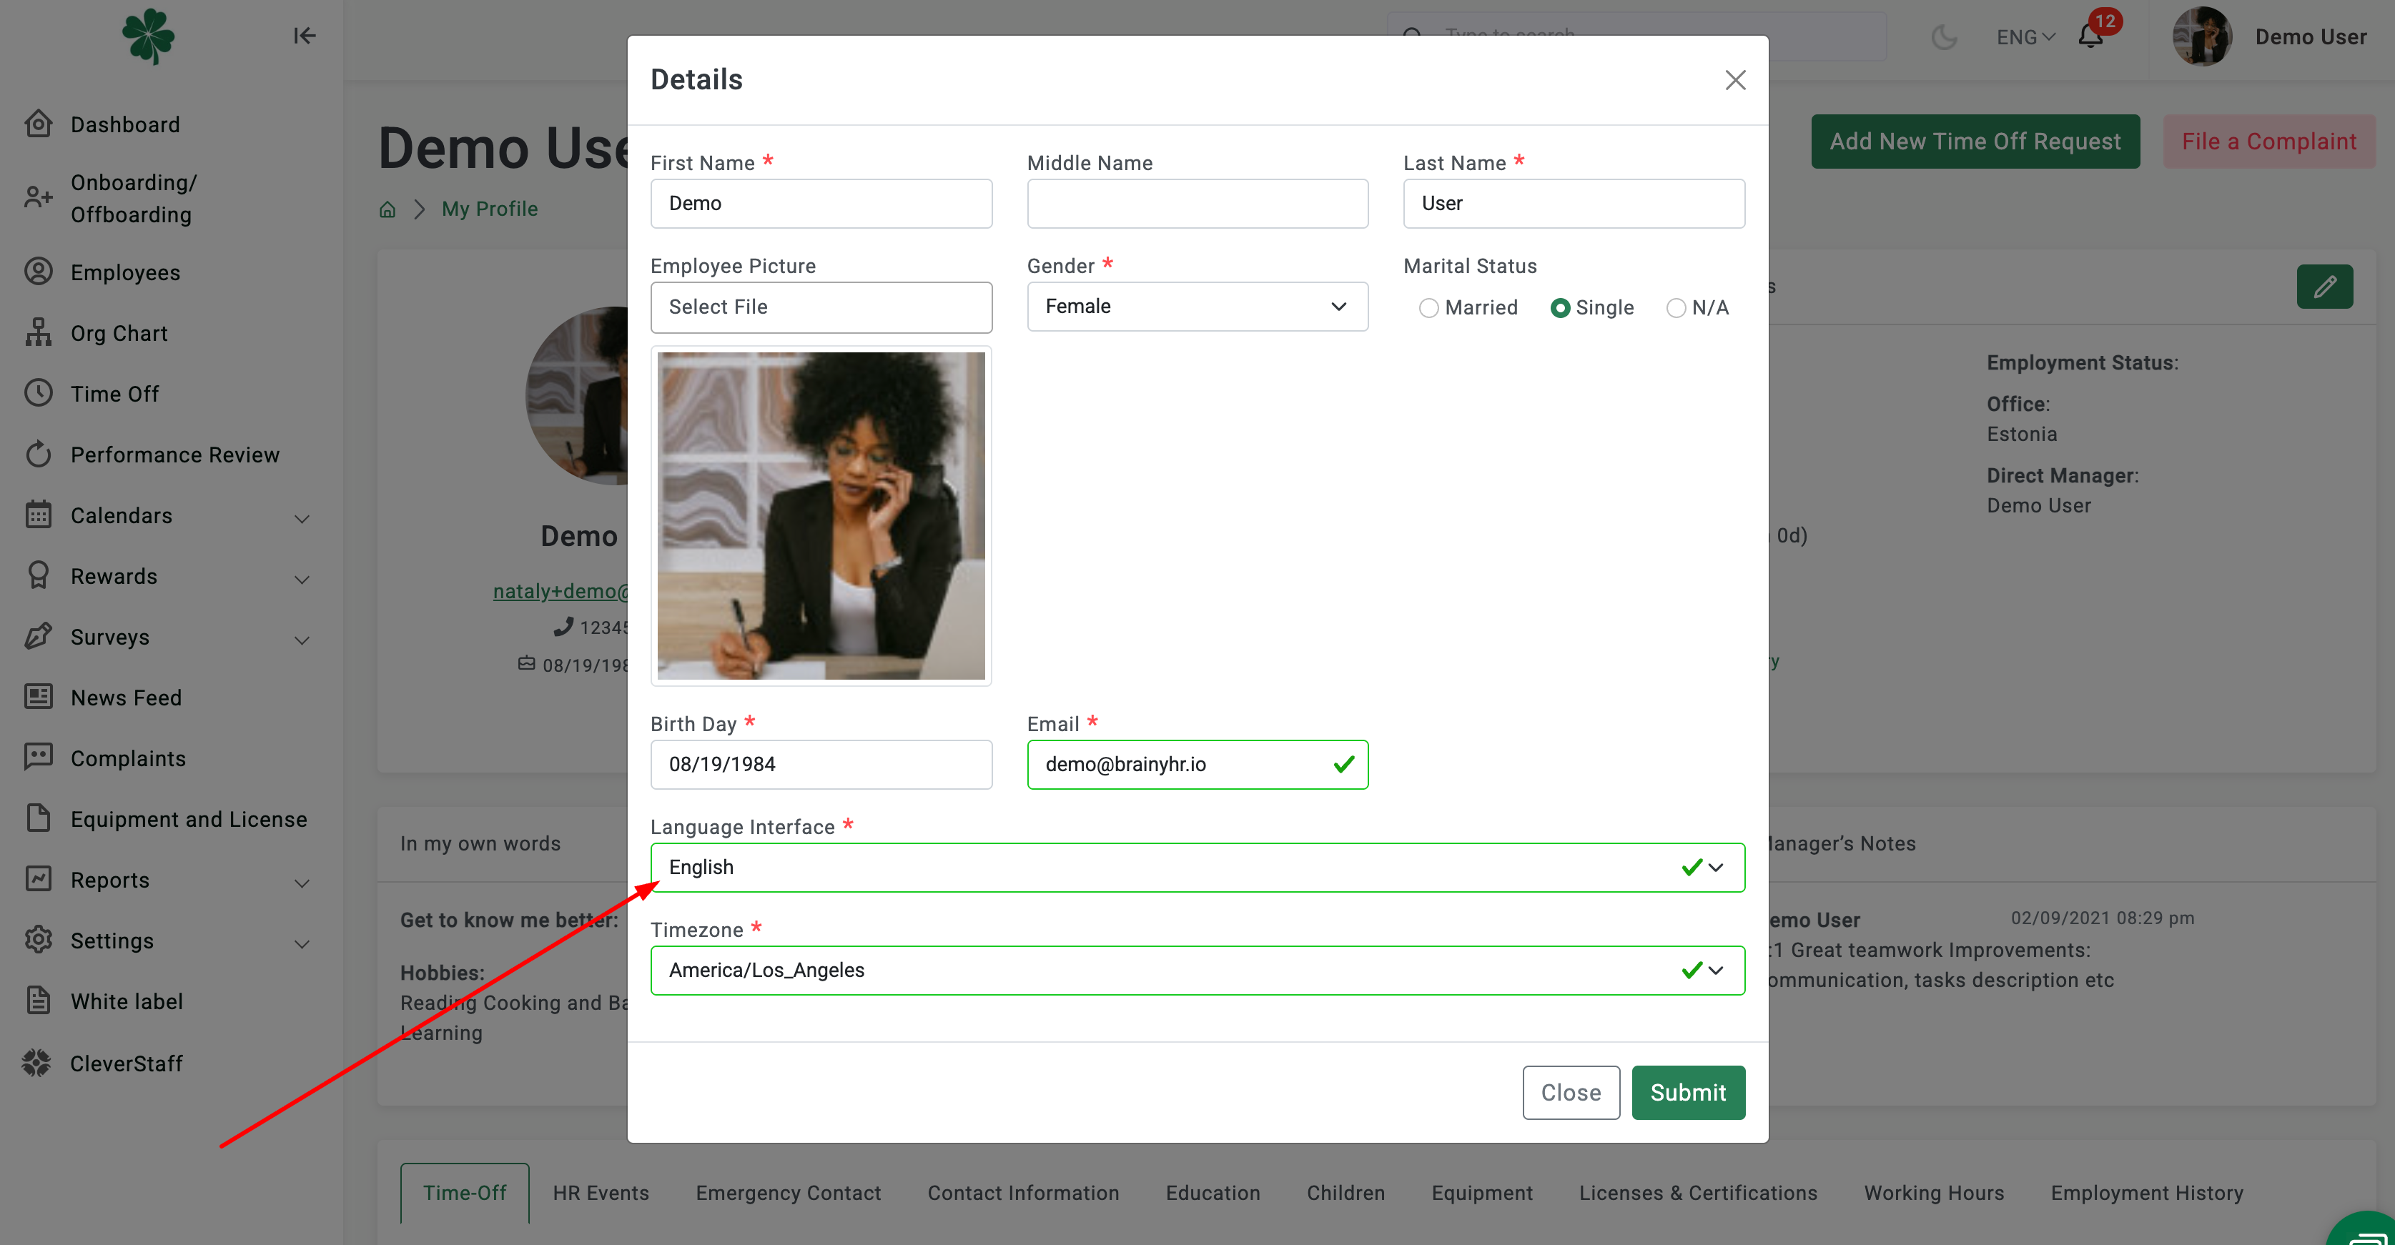Open the notifications bell icon
Screen dimensions: 2395x1245
pos(2090,37)
